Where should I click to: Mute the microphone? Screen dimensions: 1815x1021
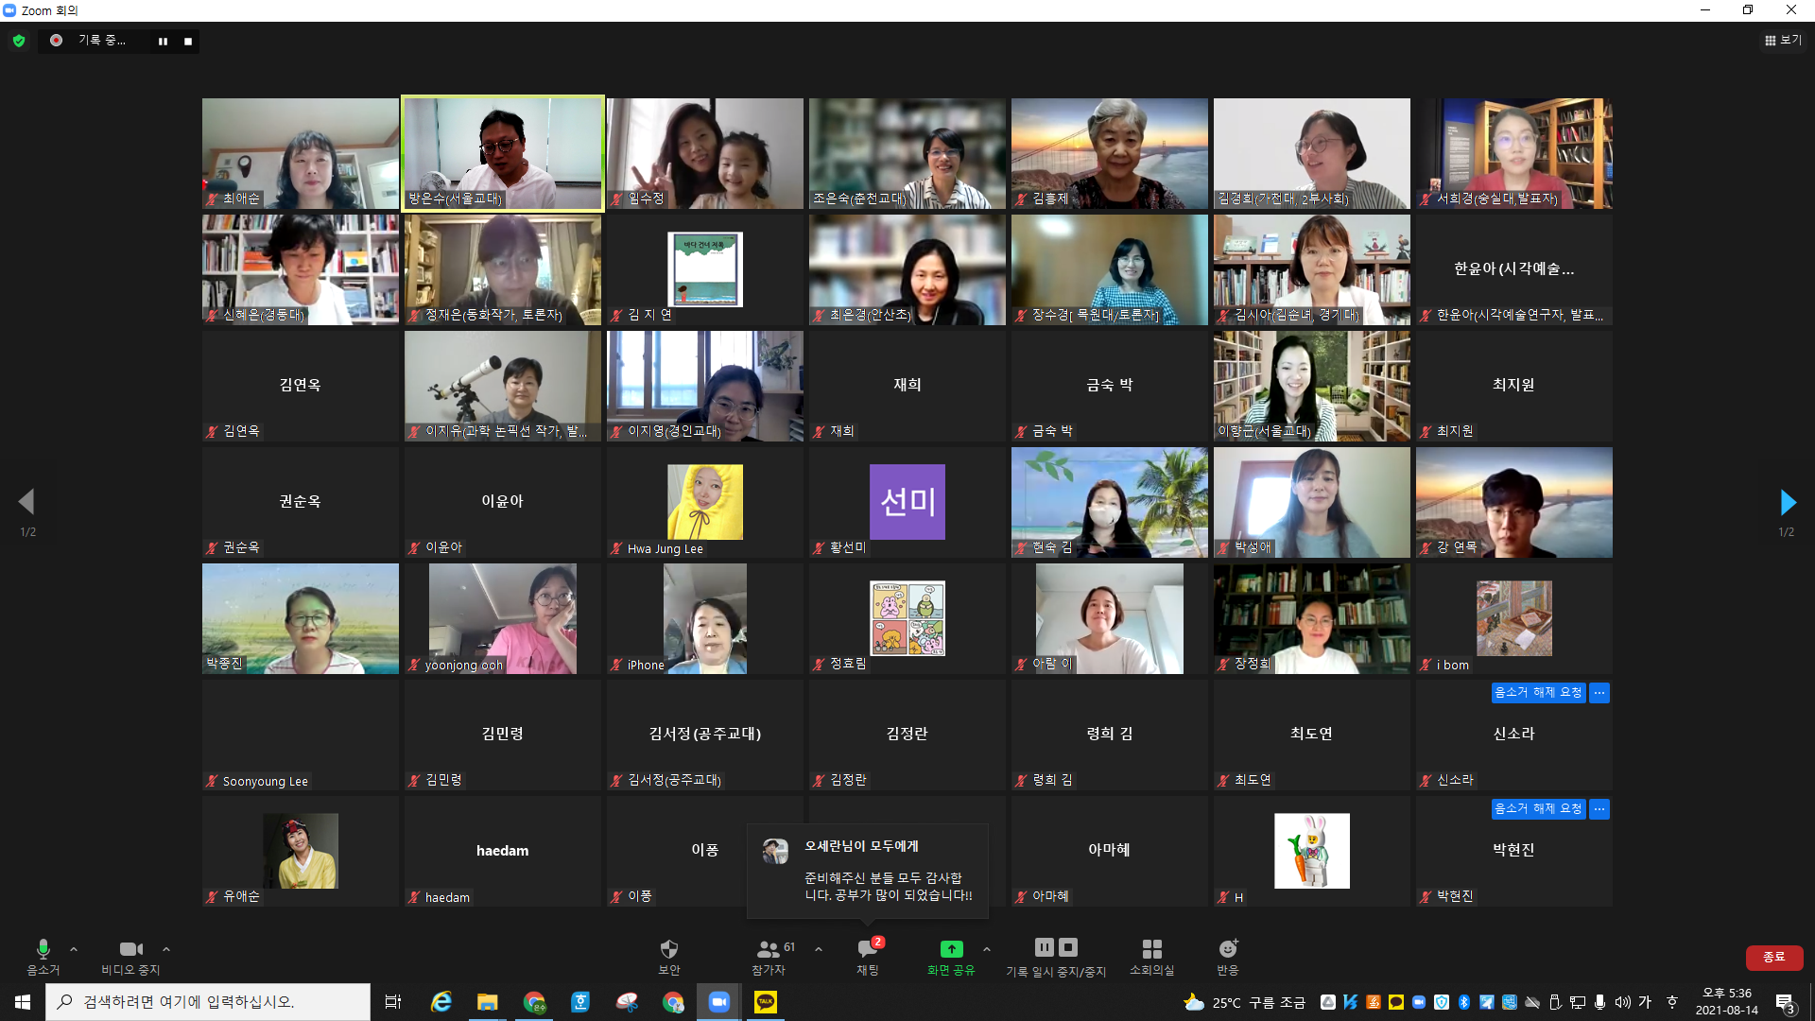point(43,950)
